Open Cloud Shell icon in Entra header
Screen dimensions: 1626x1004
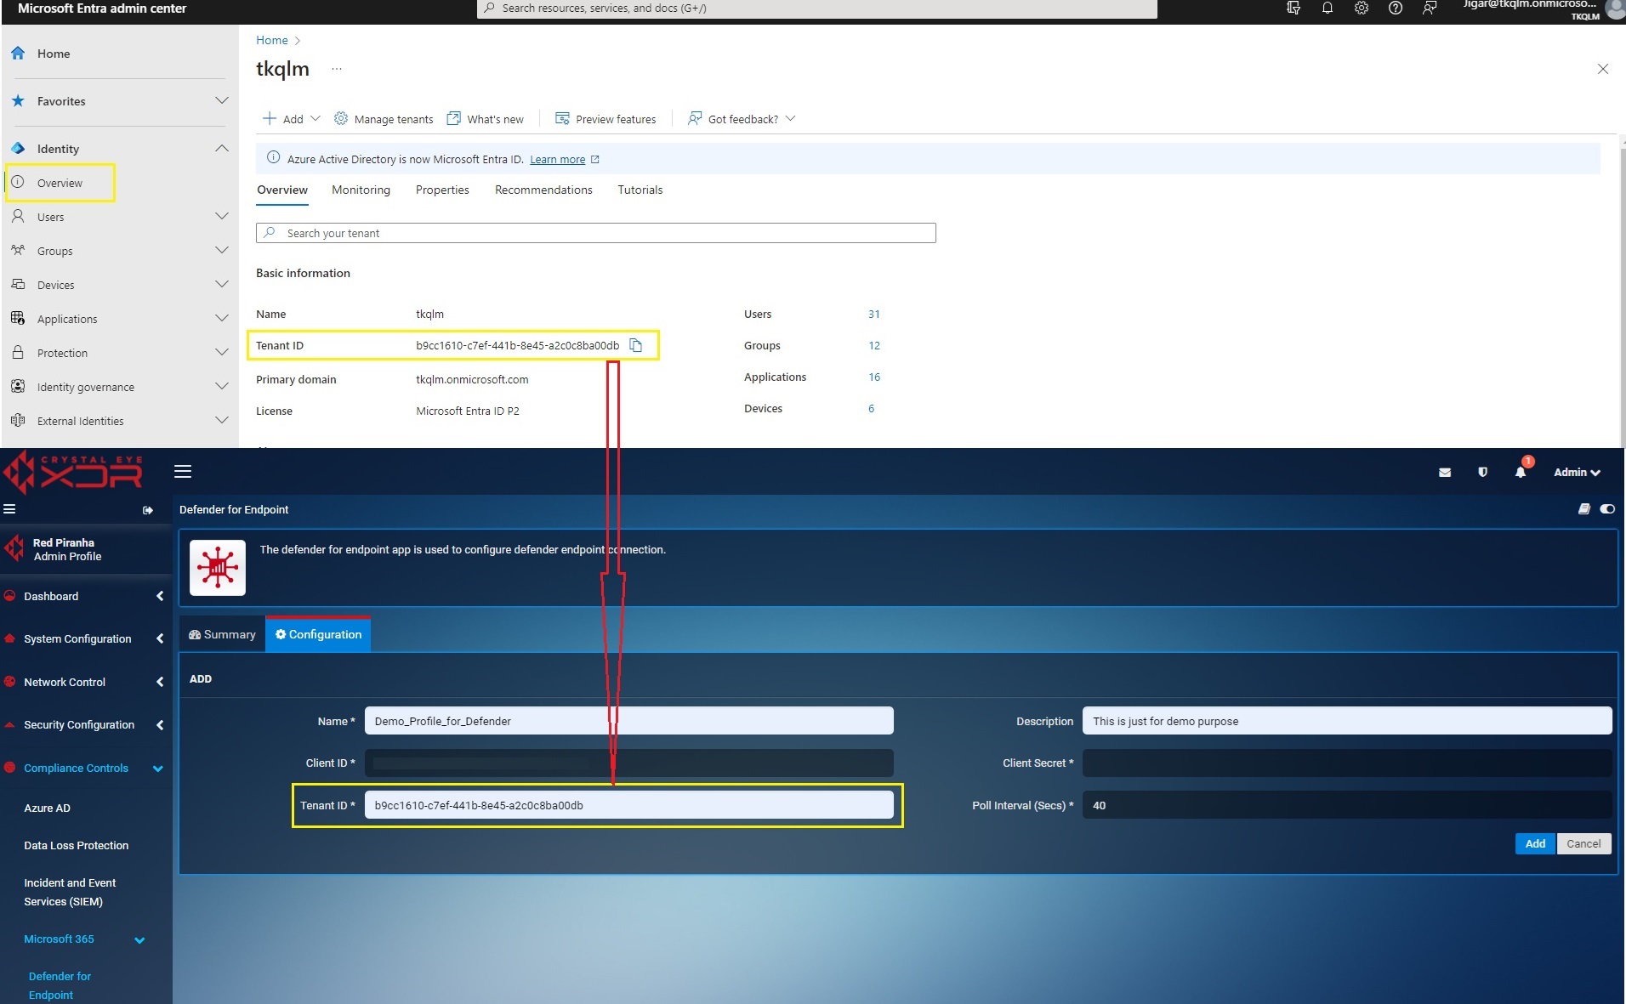click(1293, 9)
